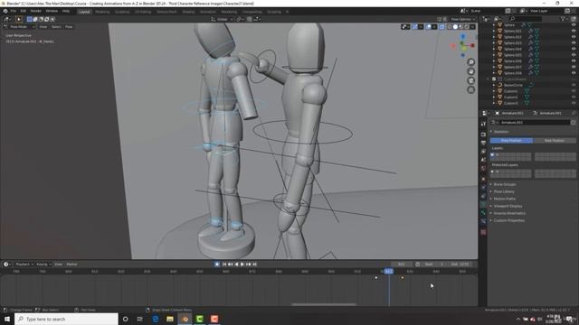Toggle the snapping magnet icon

pos(250,19)
